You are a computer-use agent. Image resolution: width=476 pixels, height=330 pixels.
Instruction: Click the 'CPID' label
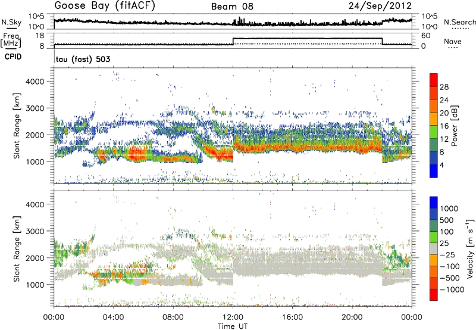coord(13,57)
